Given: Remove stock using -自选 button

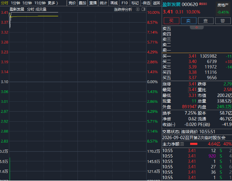Looking at the screenshot, I should [x=146, y=3].
